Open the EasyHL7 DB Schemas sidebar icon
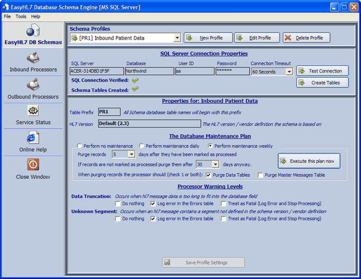 point(32,31)
